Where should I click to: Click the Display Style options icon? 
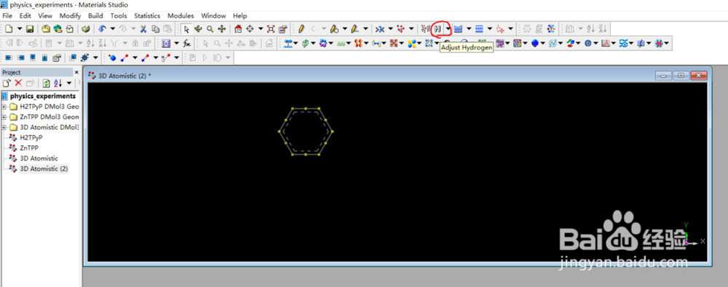coord(283,29)
